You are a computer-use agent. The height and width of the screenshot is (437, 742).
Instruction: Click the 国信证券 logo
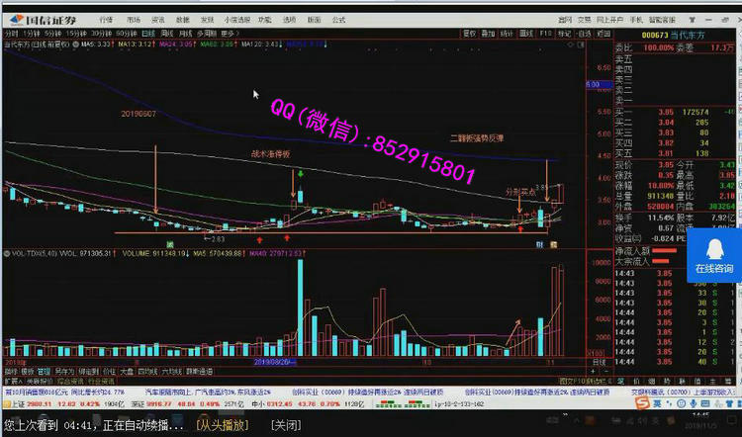point(40,17)
